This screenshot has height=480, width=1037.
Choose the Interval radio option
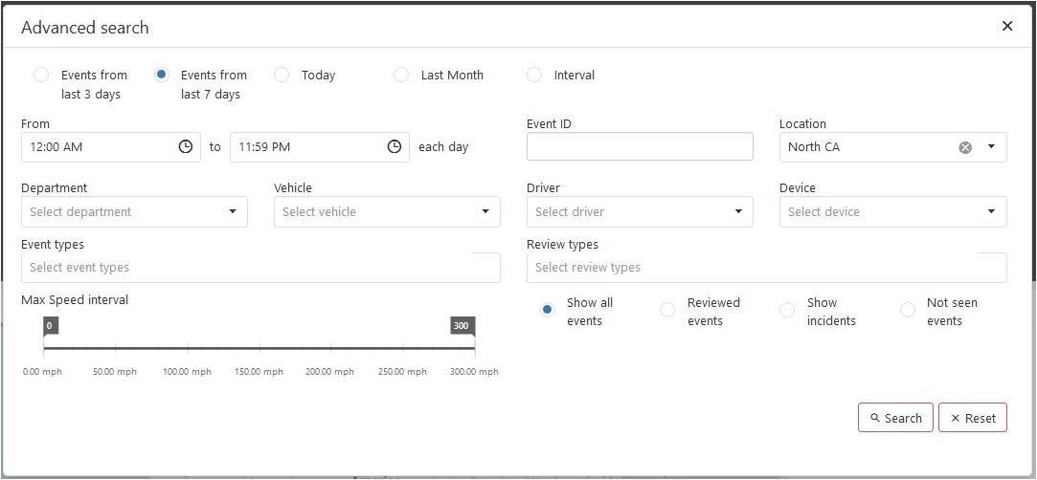pyautogui.click(x=533, y=75)
